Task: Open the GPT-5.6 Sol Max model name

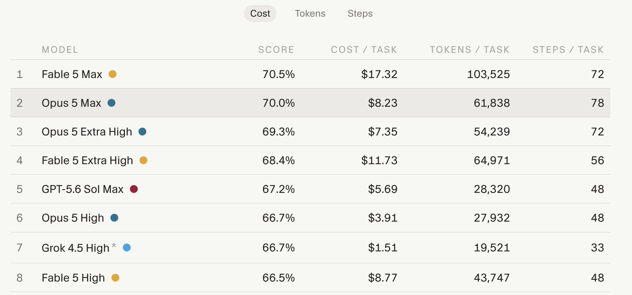Action: [83, 189]
